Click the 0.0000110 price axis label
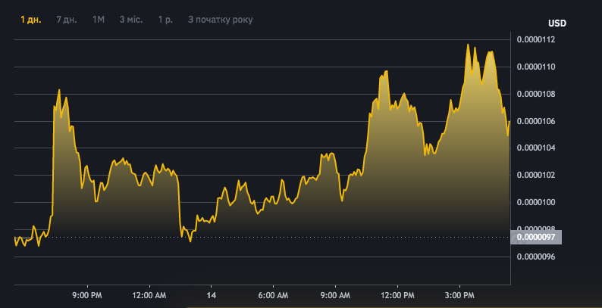The width and height of the screenshot is (602, 308). tap(536, 67)
